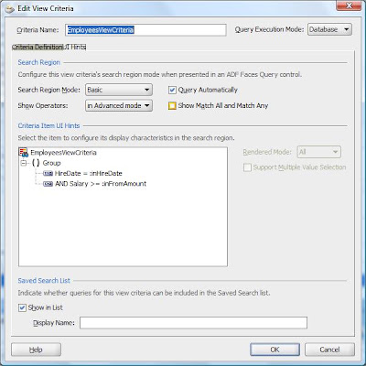Select AND Salary >= :inFromAmount item
This screenshot has width=366, height=366.
pos(101,184)
